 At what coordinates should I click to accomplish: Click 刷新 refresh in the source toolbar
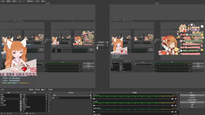point(50,90)
